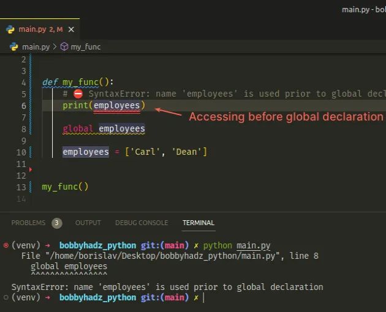The image size is (386, 312).
Task: Click the SyntaxError message in the terminal
Action: tap(167, 287)
